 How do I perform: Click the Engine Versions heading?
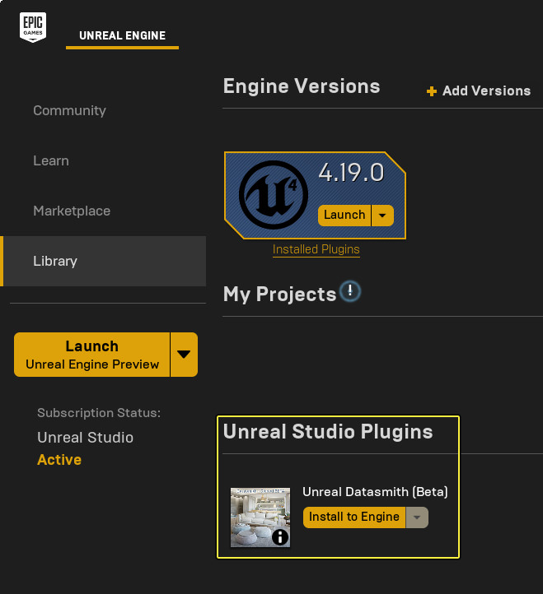point(302,86)
